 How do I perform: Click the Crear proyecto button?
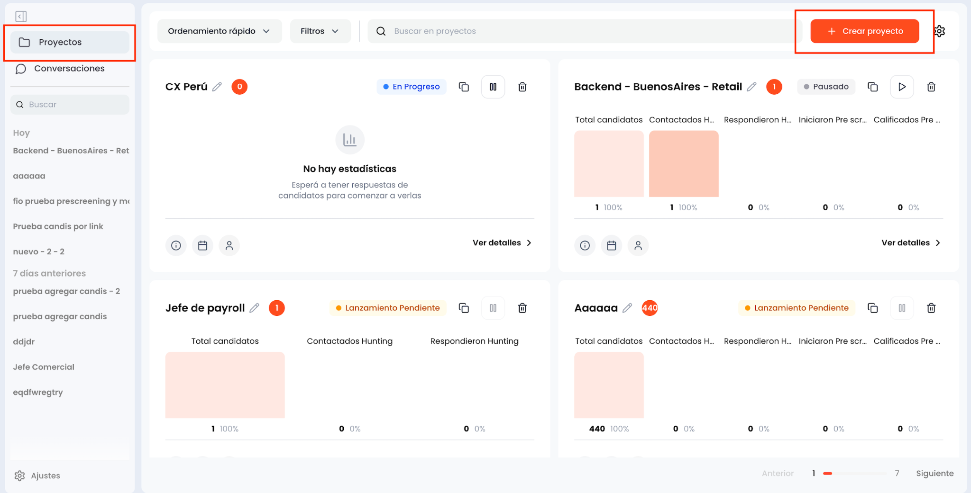click(x=865, y=31)
